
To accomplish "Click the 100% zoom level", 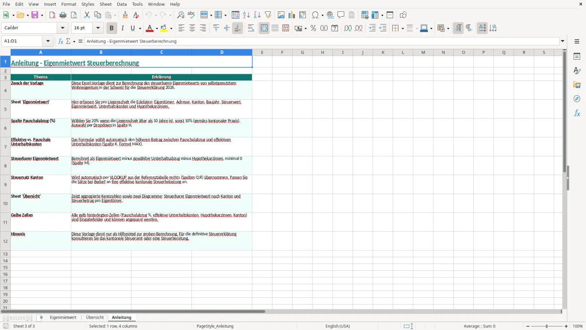I will [x=578, y=326].
